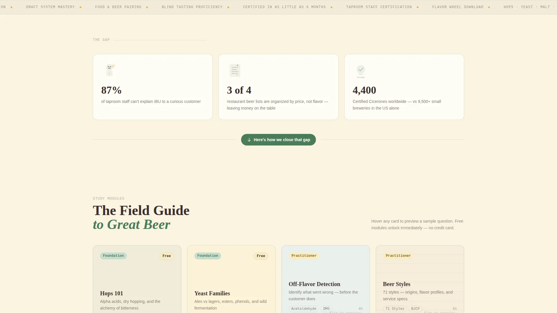Open the Off-Flavor Detection module card
Image resolution: width=557 pixels, height=313 pixels.
325,279
